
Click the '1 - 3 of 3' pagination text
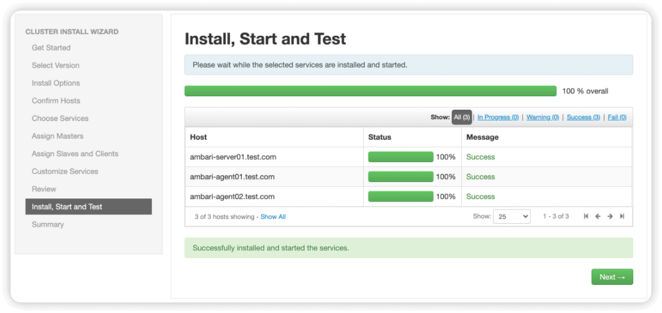556,216
